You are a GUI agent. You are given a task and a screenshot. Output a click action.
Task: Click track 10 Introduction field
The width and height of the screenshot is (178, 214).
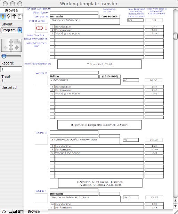pos(99,204)
